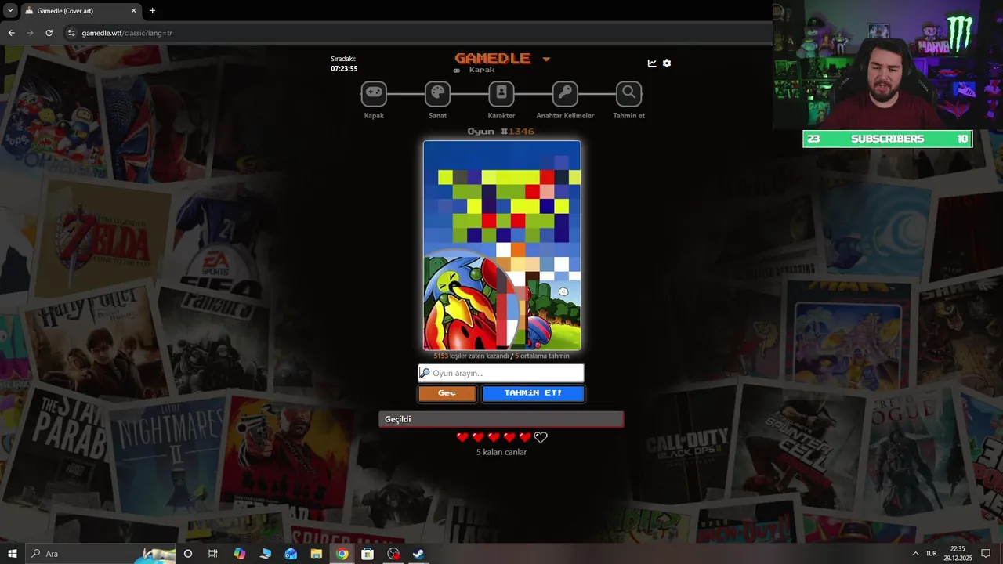Click the 'kişiler zaten kazandı' stats text

pyautogui.click(x=479, y=356)
